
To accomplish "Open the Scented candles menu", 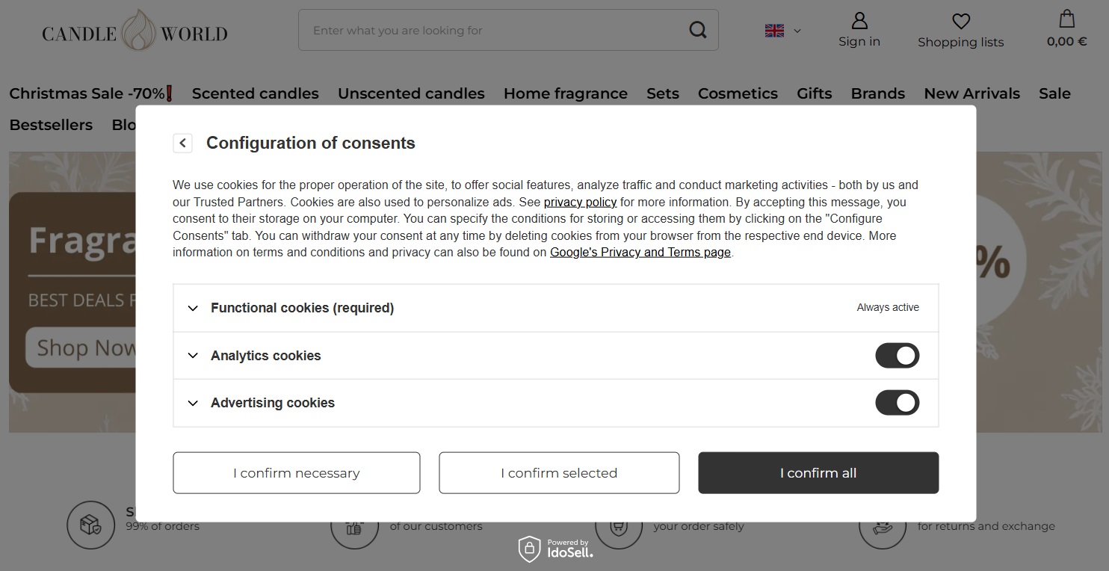I will pyautogui.click(x=255, y=93).
